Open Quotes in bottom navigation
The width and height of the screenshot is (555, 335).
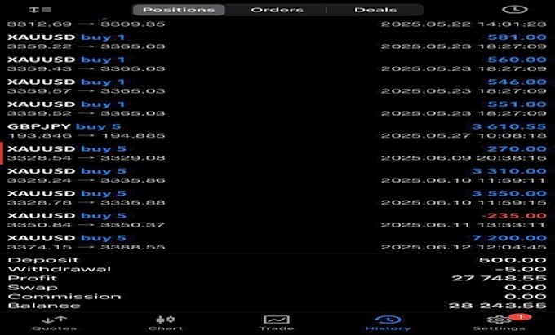[x=54, y=324]
